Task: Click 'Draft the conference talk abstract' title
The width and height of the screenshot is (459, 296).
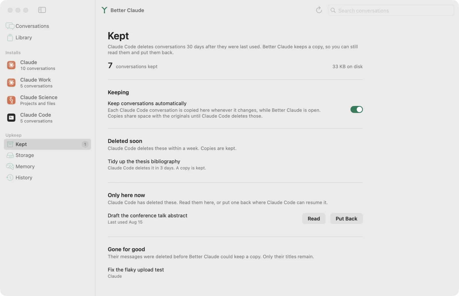Action: pyautogui.click(x=147, y=216)
